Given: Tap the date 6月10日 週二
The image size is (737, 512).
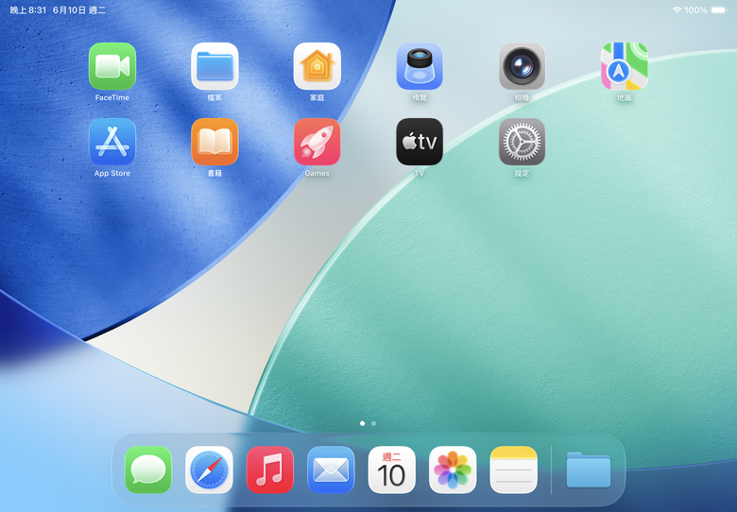Looking at the screenshot, I should (x=79, y=10).
